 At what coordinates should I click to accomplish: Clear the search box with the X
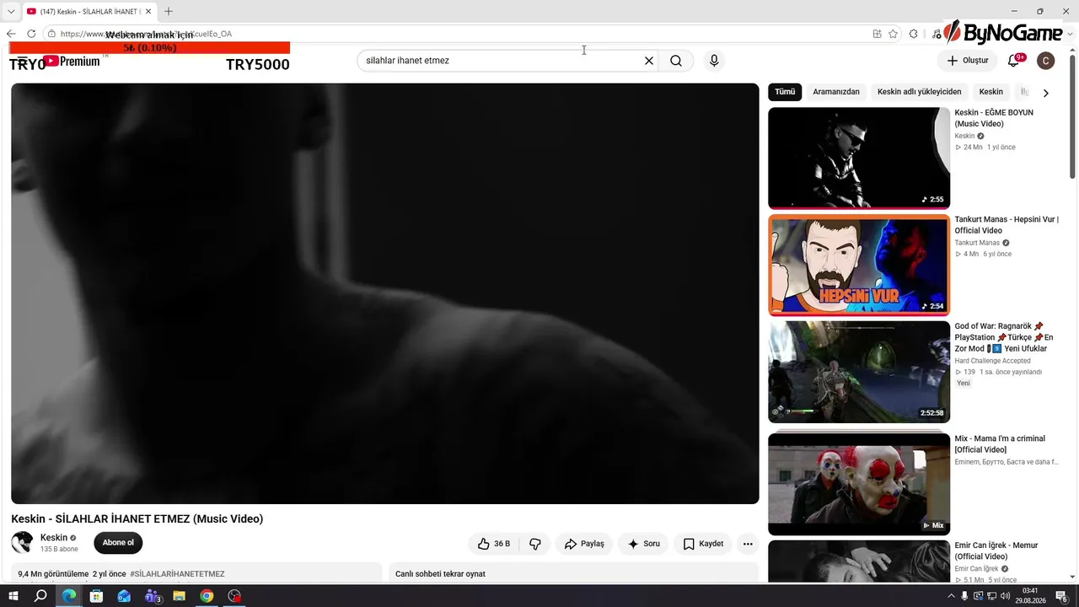point(649,61)
